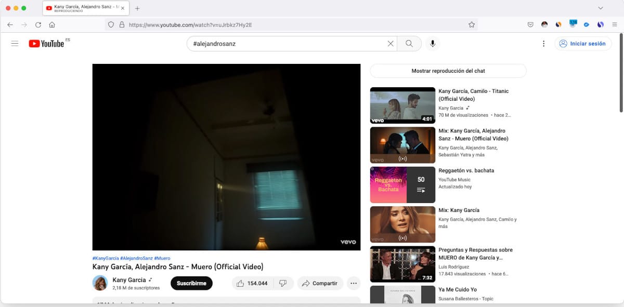Click Susana Ballesteros - Topic text
This screenshot has height=307, width=624.
point(466,299)
